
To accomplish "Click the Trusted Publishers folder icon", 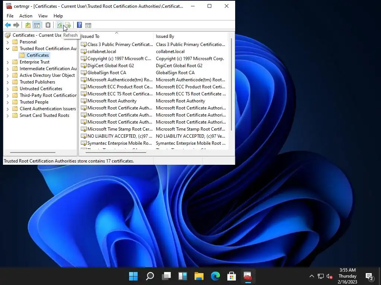I will (x=15, y=82).
